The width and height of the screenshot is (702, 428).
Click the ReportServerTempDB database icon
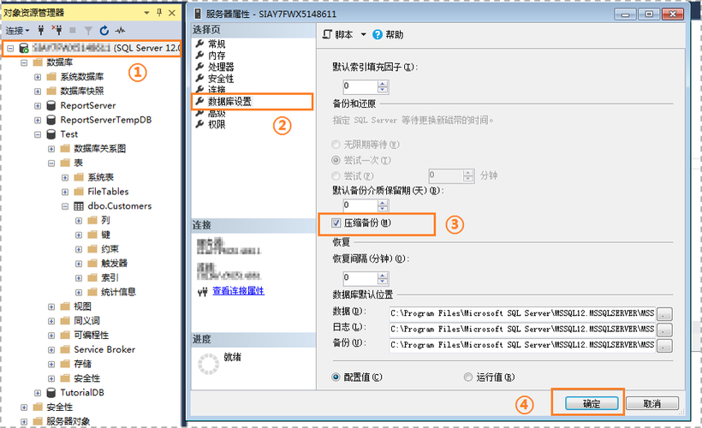pyautogui.click(x=51, y=120)
